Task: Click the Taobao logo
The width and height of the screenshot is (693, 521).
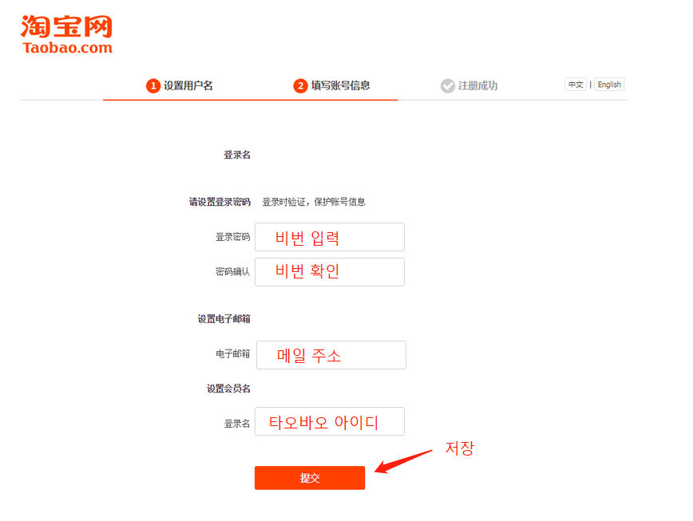Action: click(66, 34)
